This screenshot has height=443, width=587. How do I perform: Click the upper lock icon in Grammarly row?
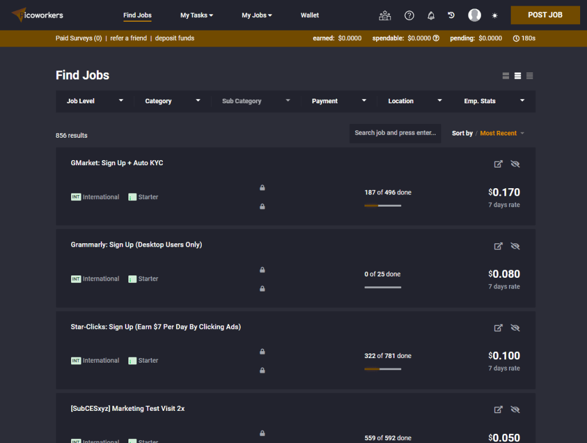263,270
